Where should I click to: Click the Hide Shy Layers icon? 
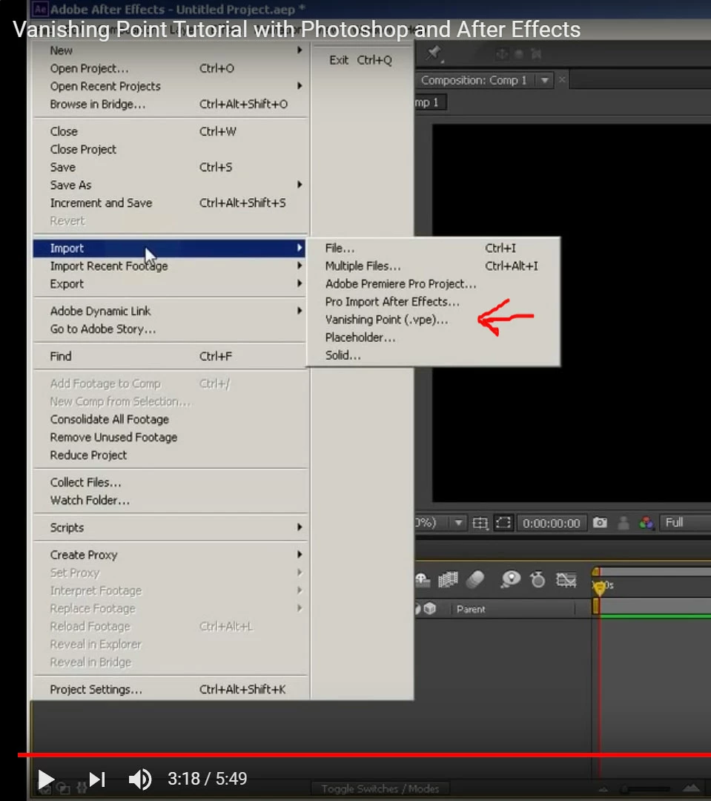[422, 579]
